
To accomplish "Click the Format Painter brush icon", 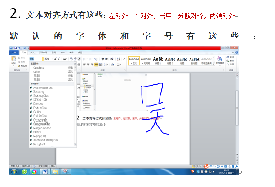I will (x=19, y=66).
